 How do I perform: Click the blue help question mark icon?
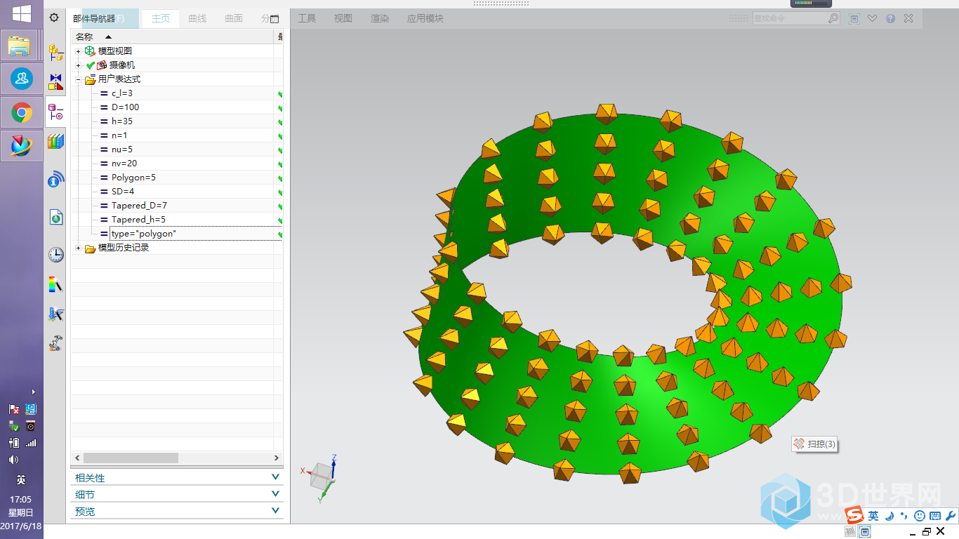890,18
